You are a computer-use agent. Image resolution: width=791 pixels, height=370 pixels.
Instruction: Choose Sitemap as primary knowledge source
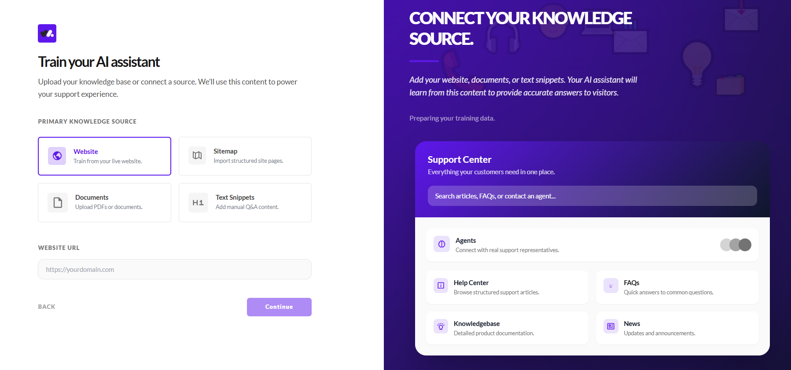coord(245,156)
